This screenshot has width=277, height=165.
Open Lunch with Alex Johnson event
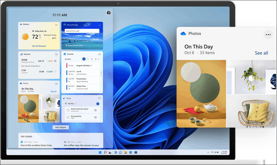pyautogui.click(x=82, y=73)
